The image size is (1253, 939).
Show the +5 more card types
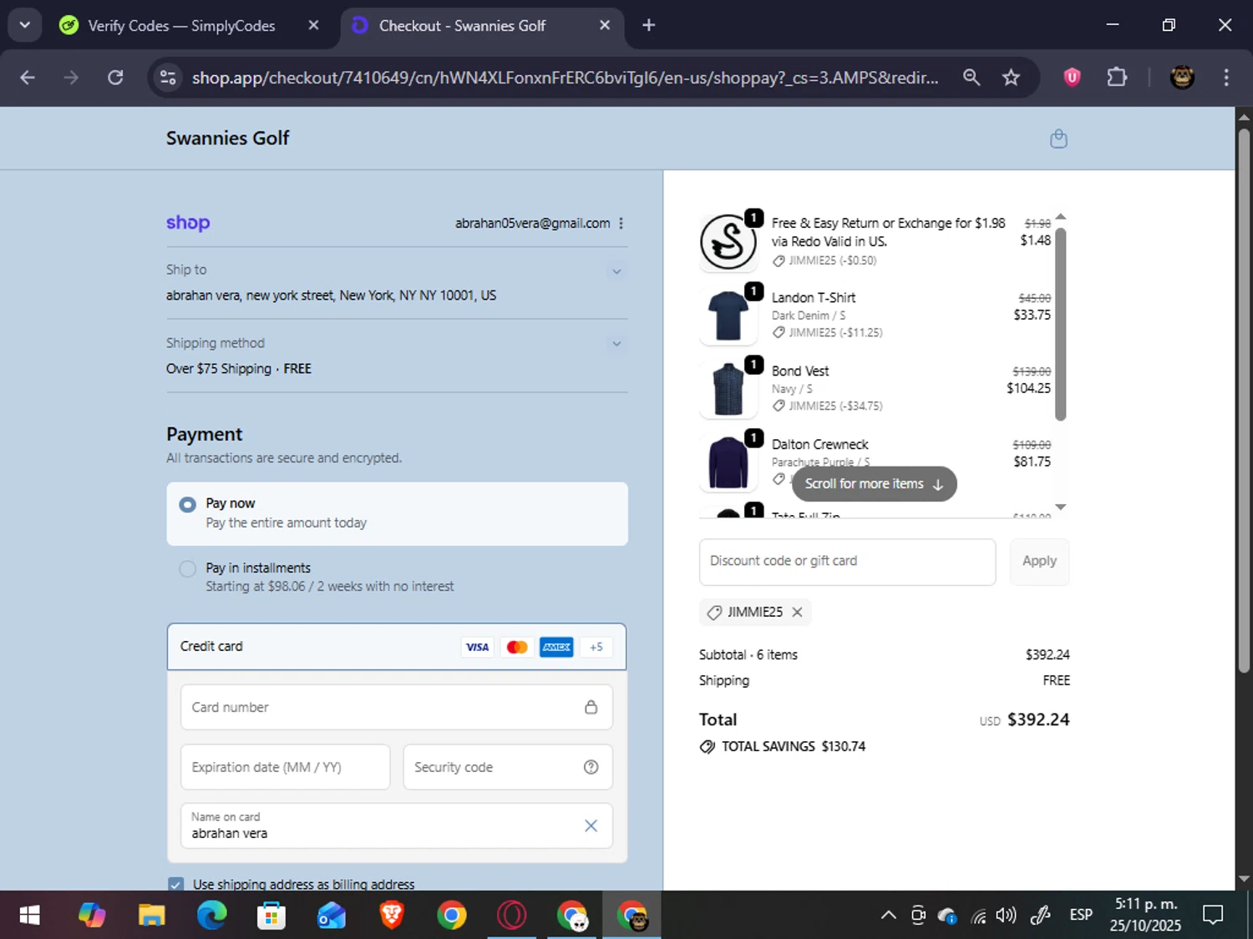(x=596, y=647)
